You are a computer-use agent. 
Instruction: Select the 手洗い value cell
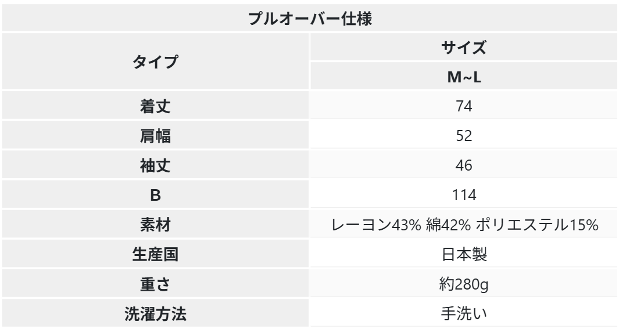pos(464,314)
